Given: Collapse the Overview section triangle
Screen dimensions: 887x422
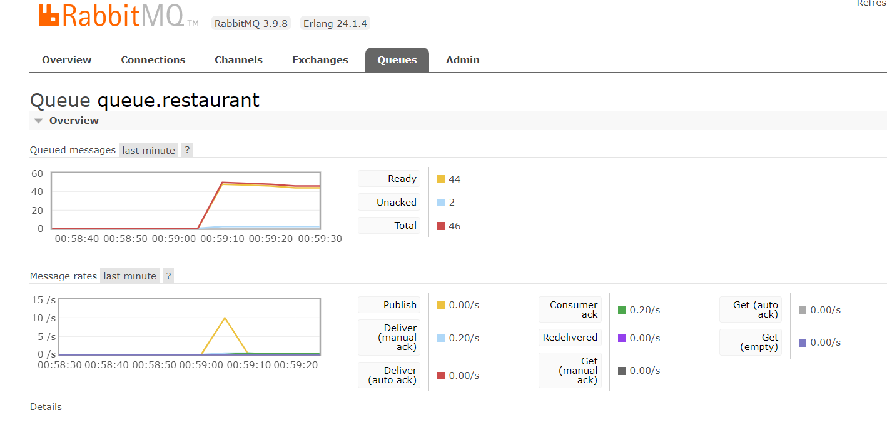Looking at the screenshot, I should [39, 121].
